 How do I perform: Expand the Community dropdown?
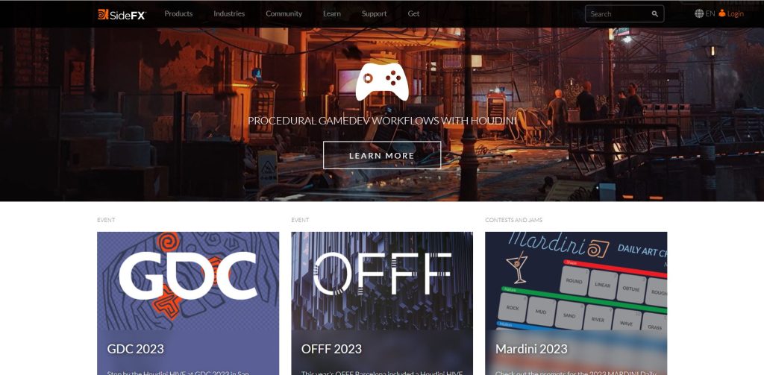click(284, 13)
